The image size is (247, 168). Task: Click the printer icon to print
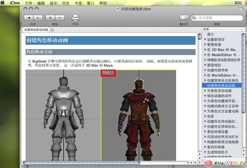(75, 17)
